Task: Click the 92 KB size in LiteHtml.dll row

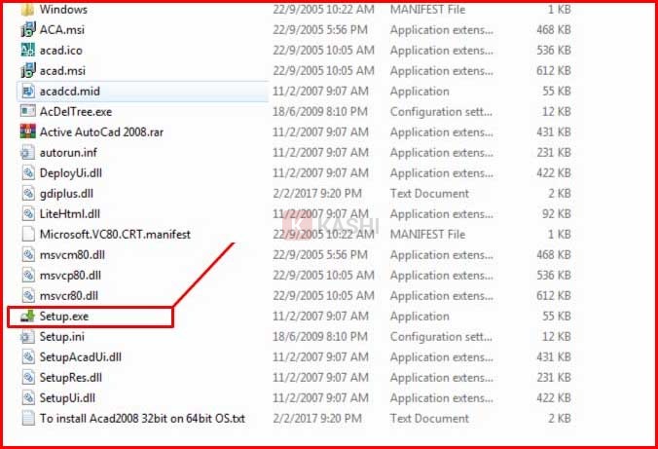Action: click(556, 214)
